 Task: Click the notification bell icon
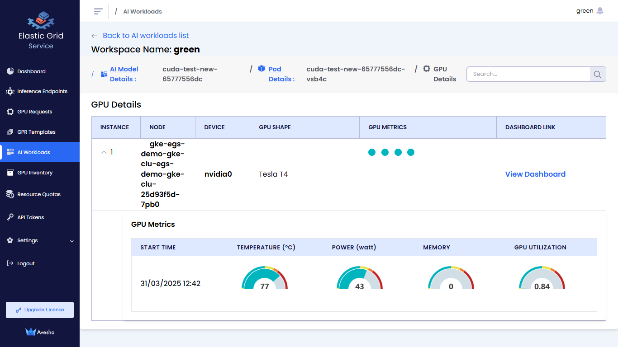click(x=600, y=11)
